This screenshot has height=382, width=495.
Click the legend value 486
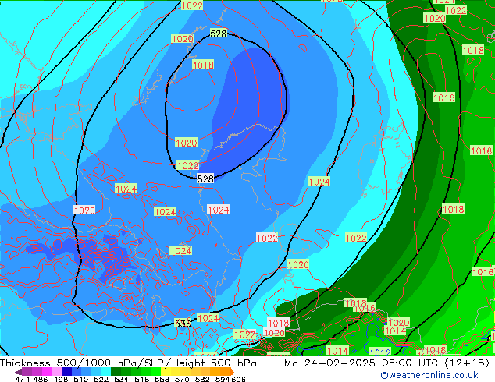pyautogui.click(x=41, y=379)
